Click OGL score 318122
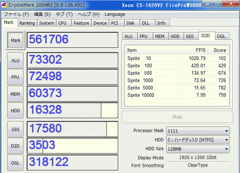The width and height of the screenshot is (240, 173). coord(73,163)
